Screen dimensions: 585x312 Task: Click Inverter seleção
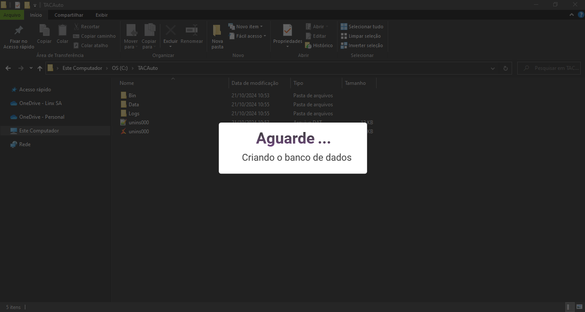point(362,45)
